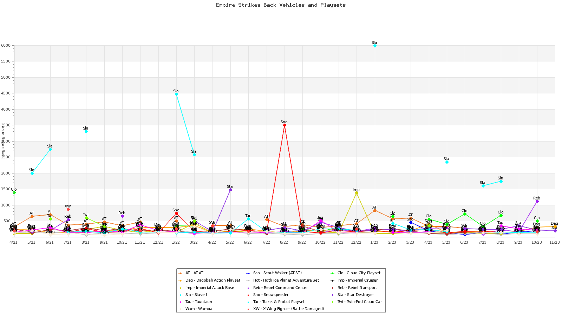
Task: Click the Wam - Wampa legend entry
Action: point(195,309)
